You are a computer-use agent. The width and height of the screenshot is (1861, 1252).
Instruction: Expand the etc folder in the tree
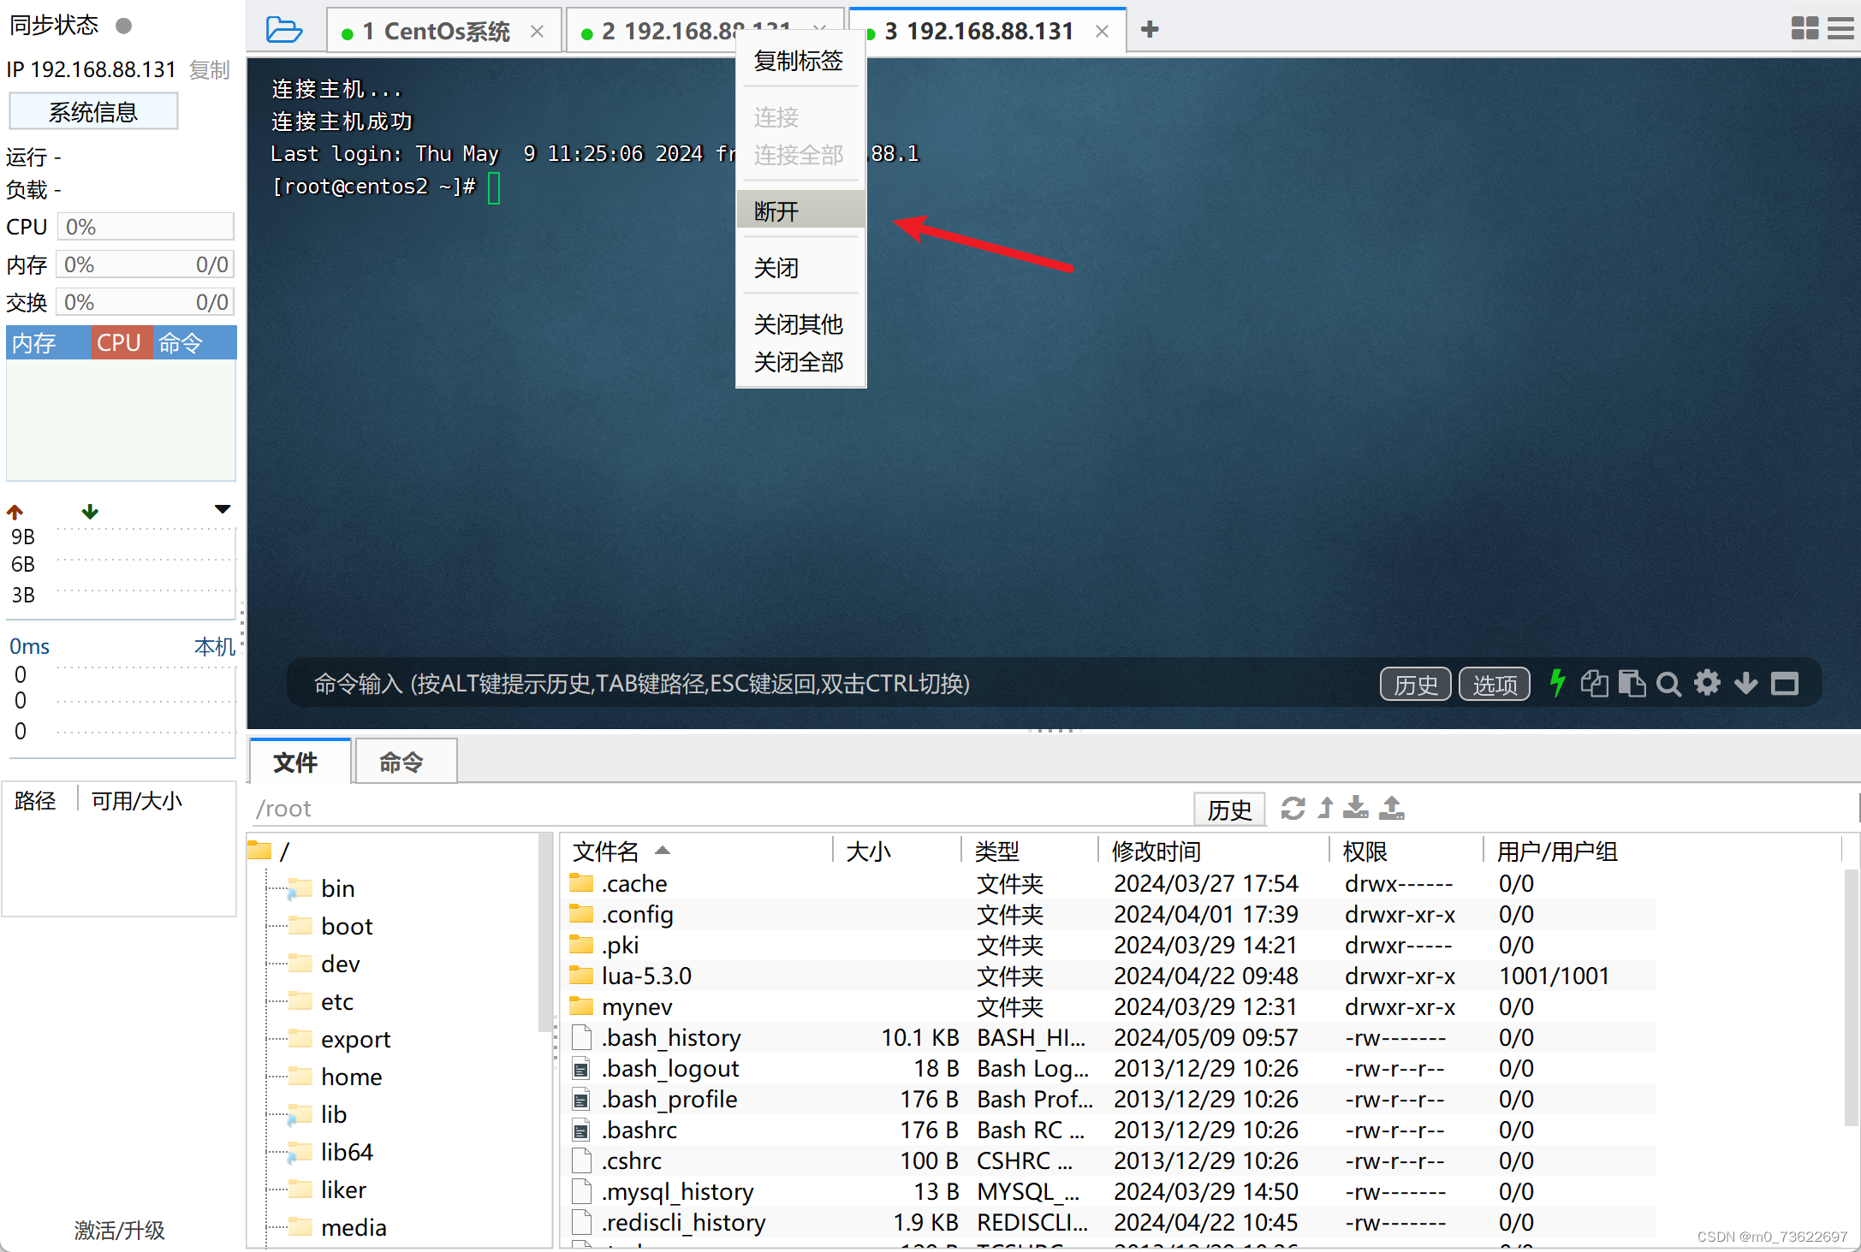pos(300,1001)
